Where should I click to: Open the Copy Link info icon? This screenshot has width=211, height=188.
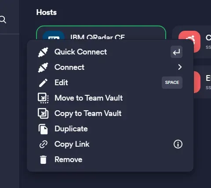pos(178,144)
